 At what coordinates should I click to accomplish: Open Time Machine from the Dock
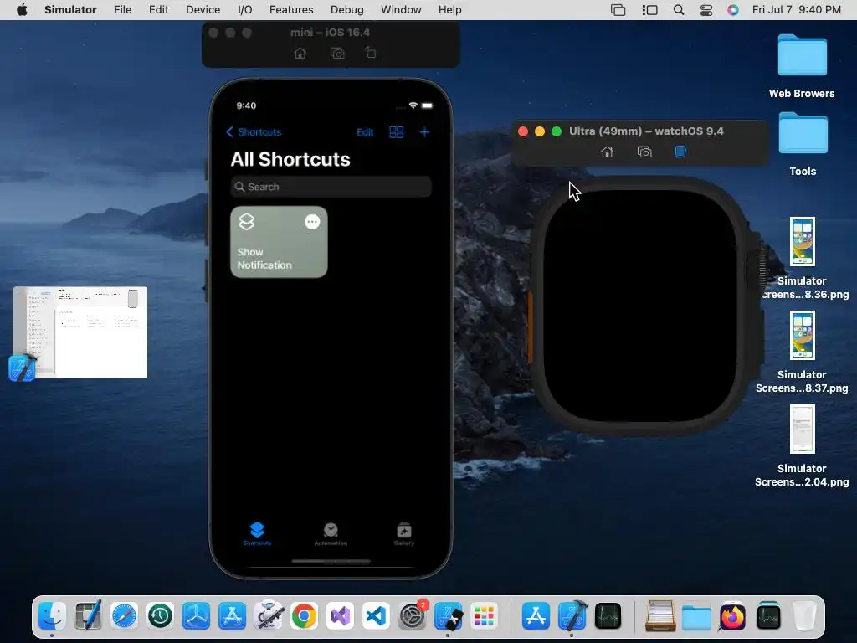tap(160, 616)
